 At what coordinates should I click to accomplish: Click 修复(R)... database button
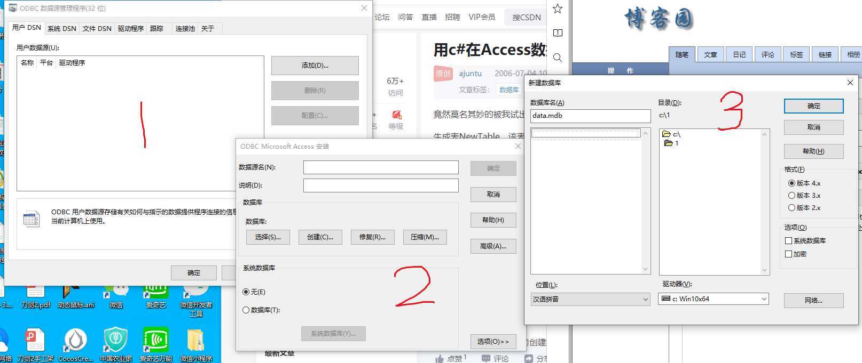click(373, 237)
